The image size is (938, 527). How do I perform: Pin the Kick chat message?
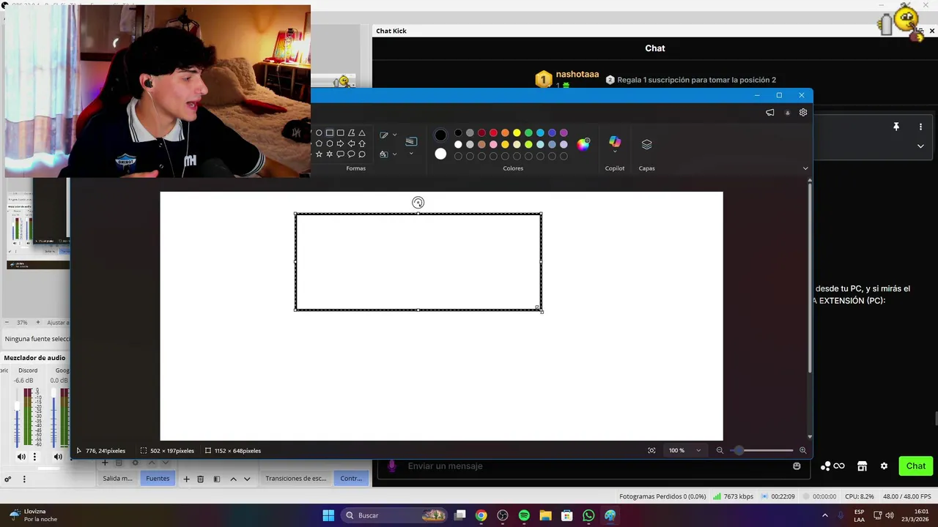pyautogui.click(x=895, y=127)
